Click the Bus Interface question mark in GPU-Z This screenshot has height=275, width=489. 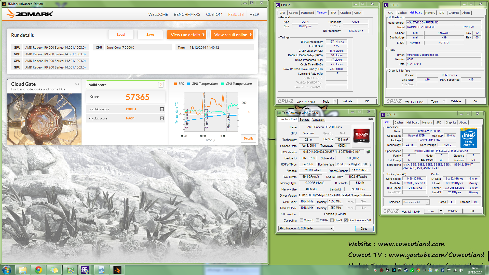click(370, 164)
